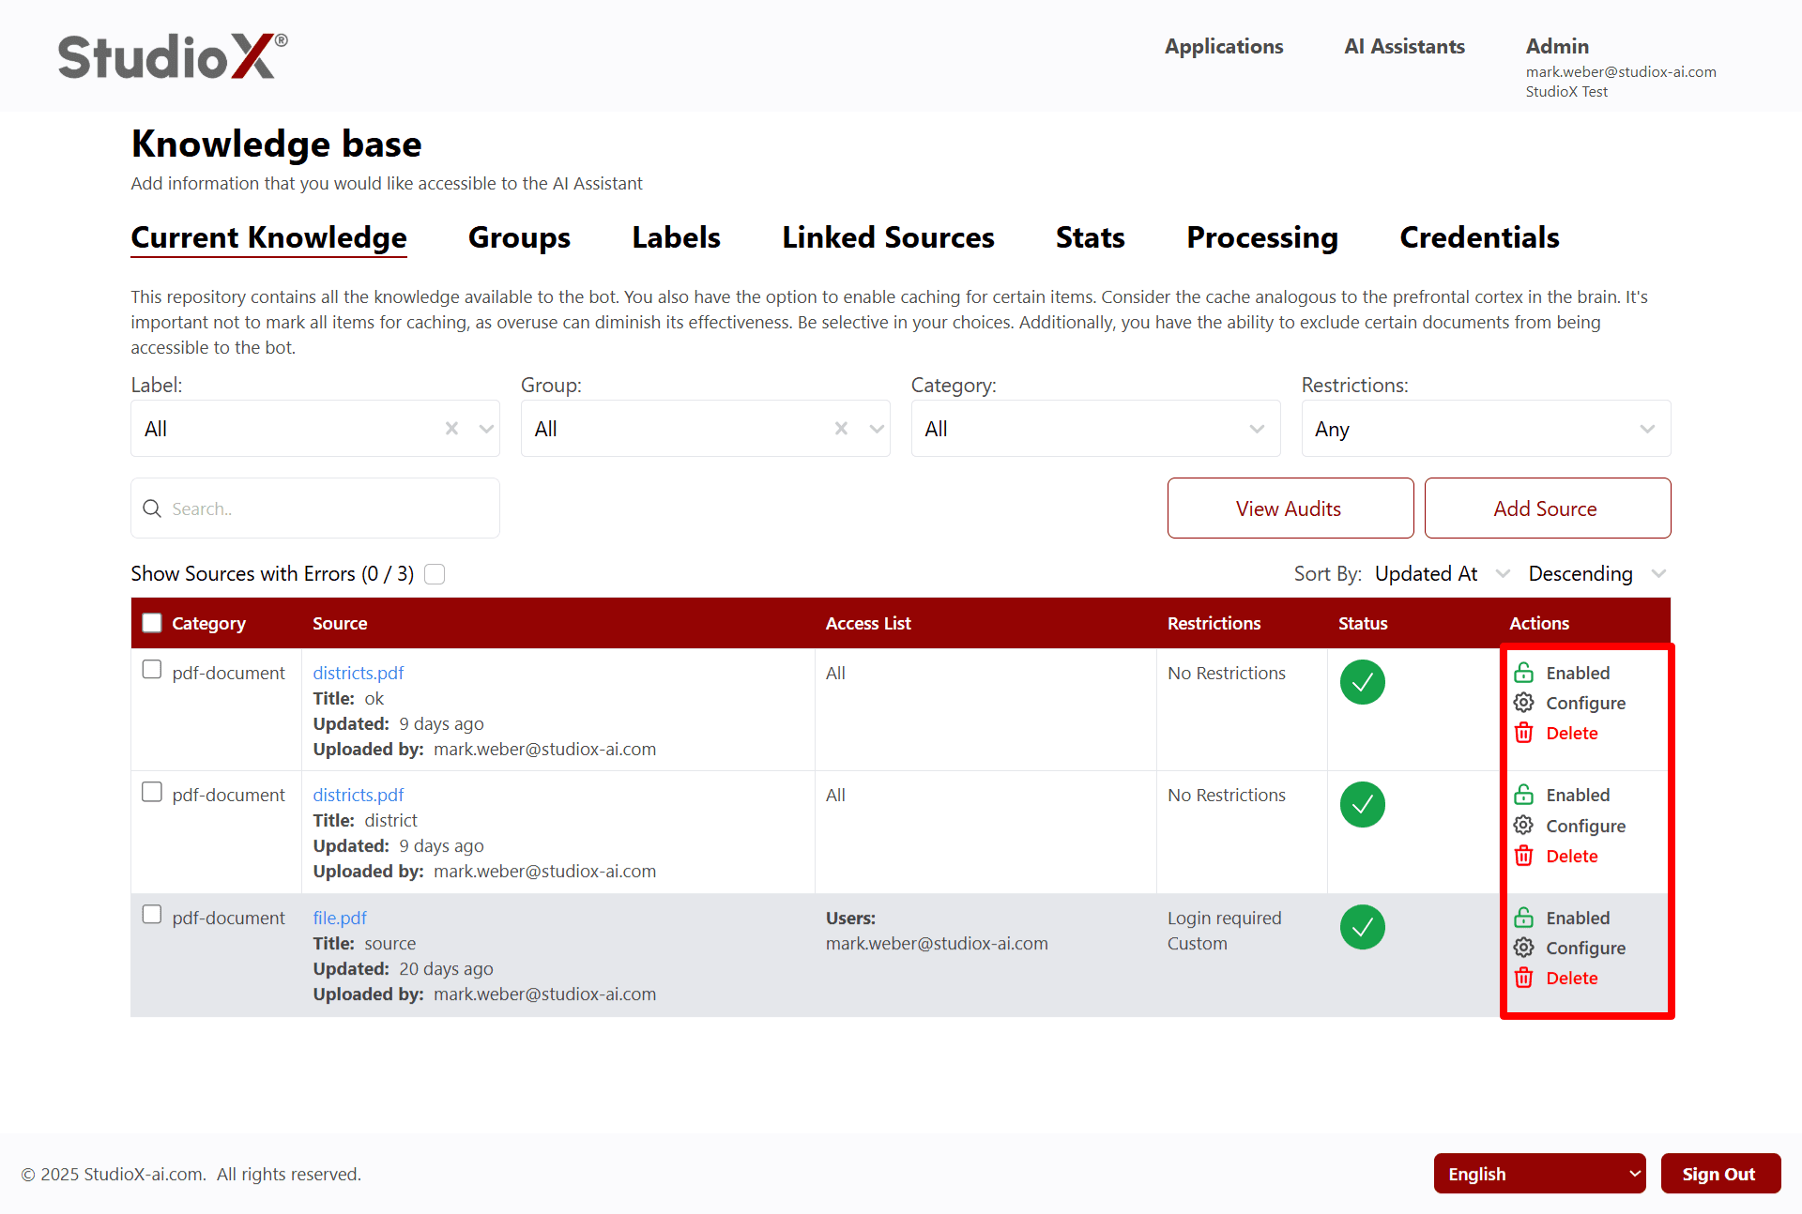
Task: Click the Configure gear for the first districts.pdf row
Action: (1524, 702)
